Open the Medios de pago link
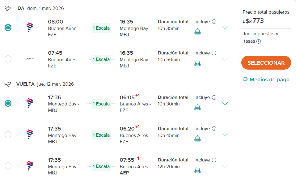The width and height of the screenshot is (296, 180). click(269, 79)
